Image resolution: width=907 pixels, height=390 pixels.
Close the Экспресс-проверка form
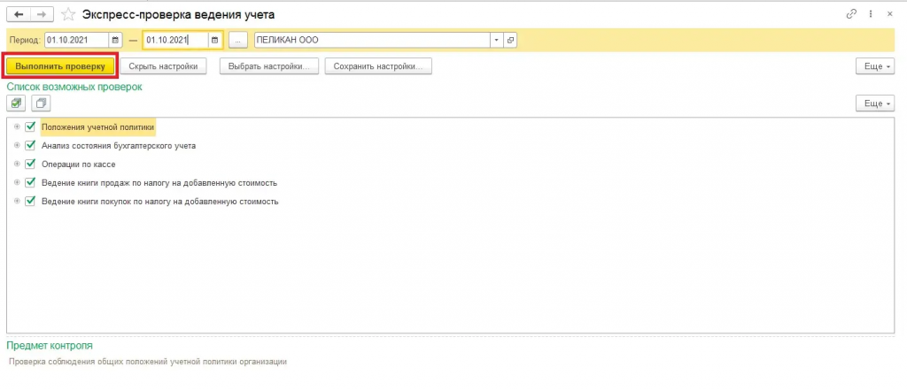[x=889, y=14]
